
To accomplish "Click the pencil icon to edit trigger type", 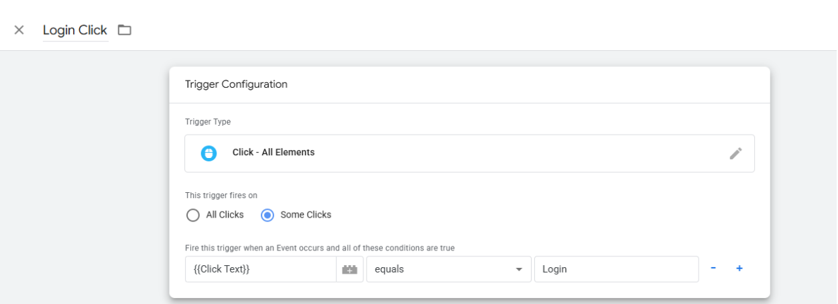I will [x=735, y=153].
